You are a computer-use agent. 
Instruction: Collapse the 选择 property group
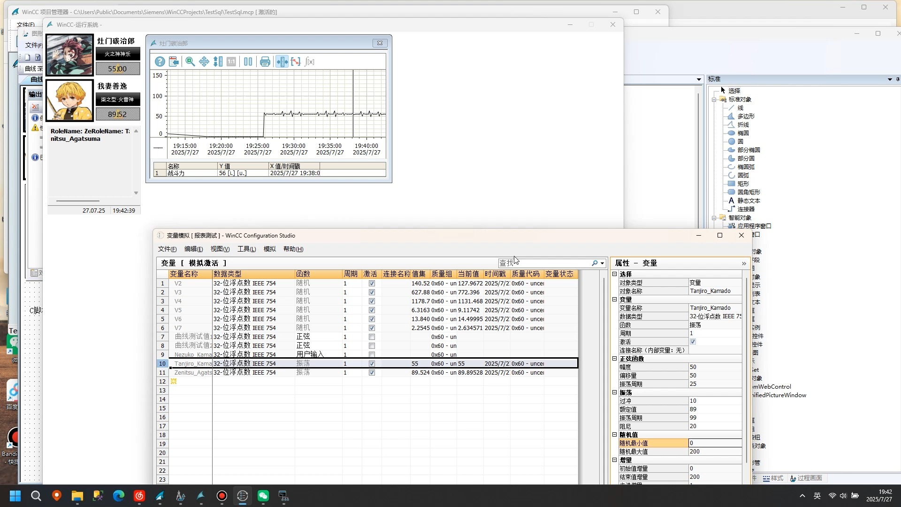(x=614, y=274)
